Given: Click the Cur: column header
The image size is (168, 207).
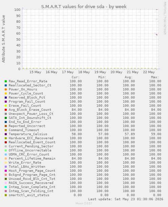Looking at the screenshot, I should (76, 77).
